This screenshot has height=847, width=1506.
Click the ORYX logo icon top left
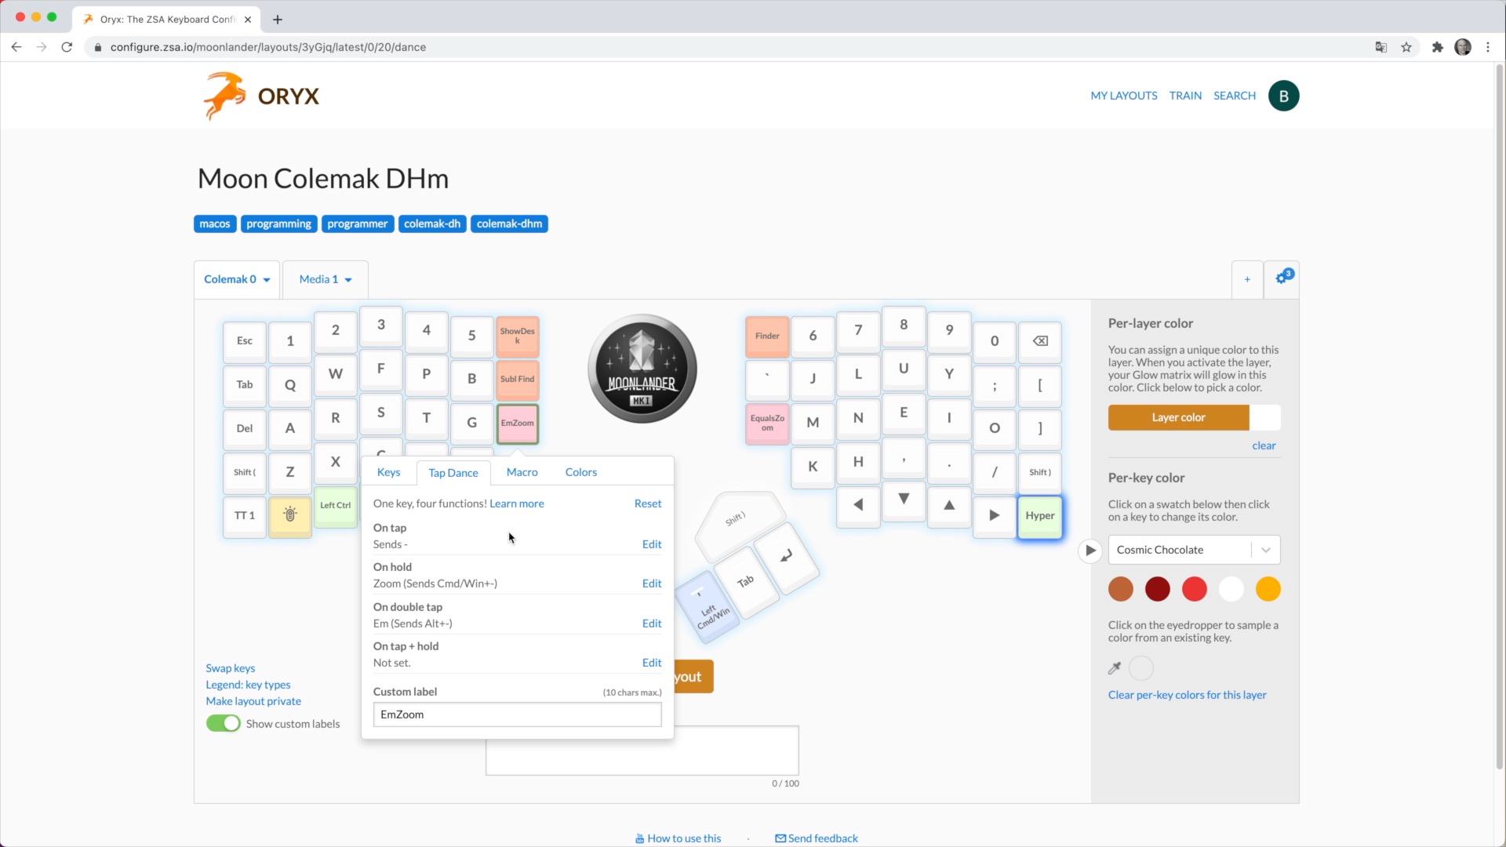click(x=224, y=95)
